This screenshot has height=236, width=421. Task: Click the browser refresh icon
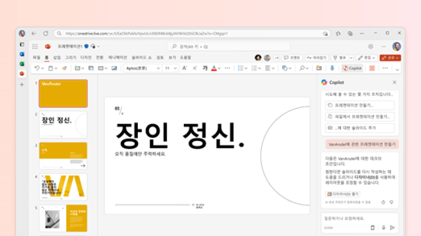tap(46, 34)
